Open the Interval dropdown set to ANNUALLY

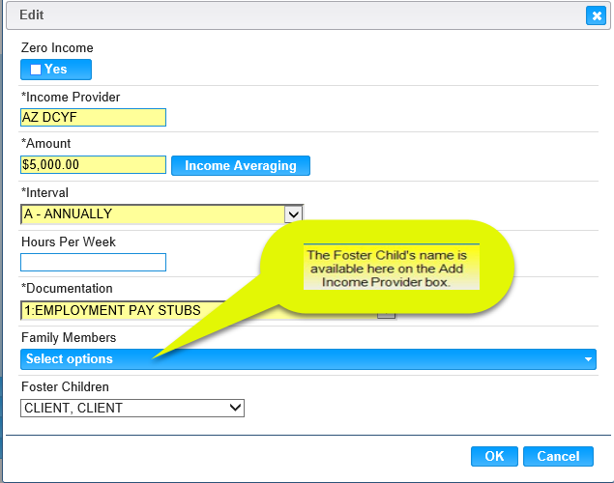[162, 213]
